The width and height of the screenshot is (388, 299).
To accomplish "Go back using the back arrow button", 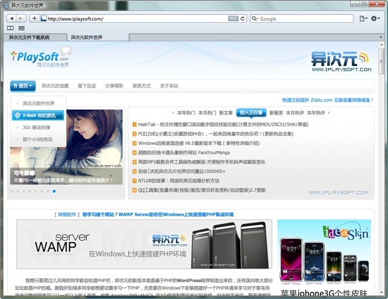I will pos(12,18).
